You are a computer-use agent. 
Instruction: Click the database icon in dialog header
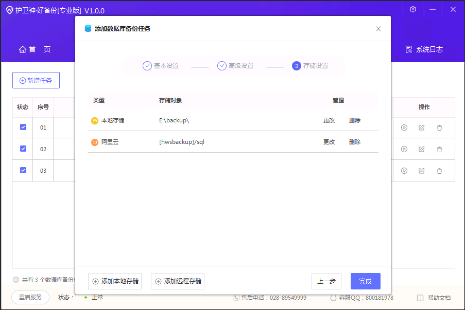pos(88,28)
